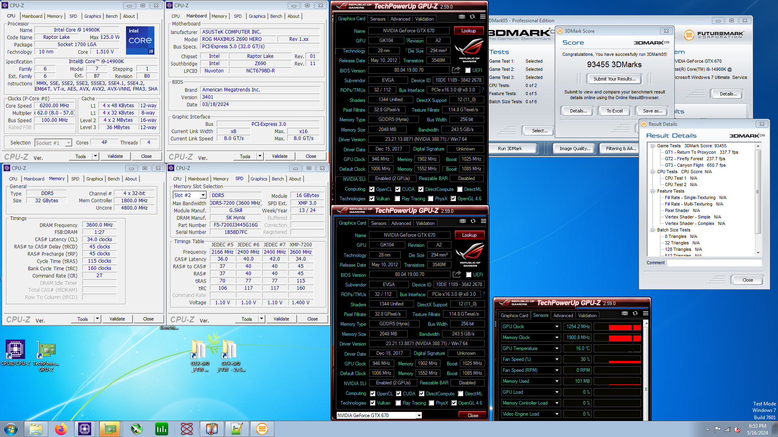
Task: Click the orange 3DMark05 taskbar icon
Action: [262, 429]
